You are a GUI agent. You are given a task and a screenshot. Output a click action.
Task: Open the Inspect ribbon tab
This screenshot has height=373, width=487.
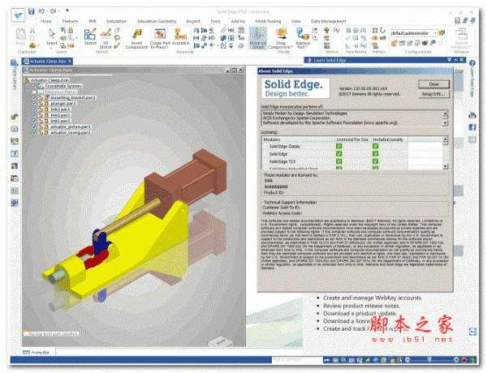coord(193,21)
